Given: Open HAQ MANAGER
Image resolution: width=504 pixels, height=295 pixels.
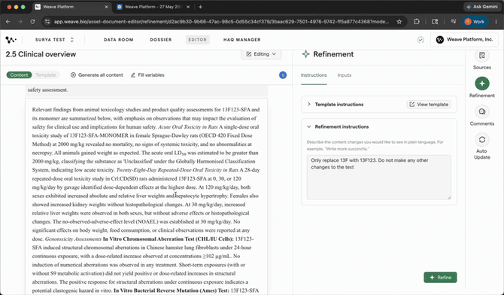Looking at the screenshot, I should click(x=242, y=40).
